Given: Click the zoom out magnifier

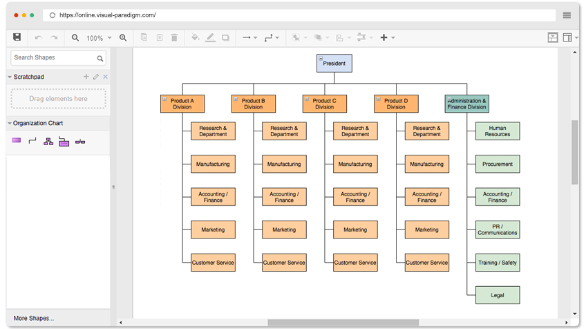Looking at the screenshot, I should 75,38.
